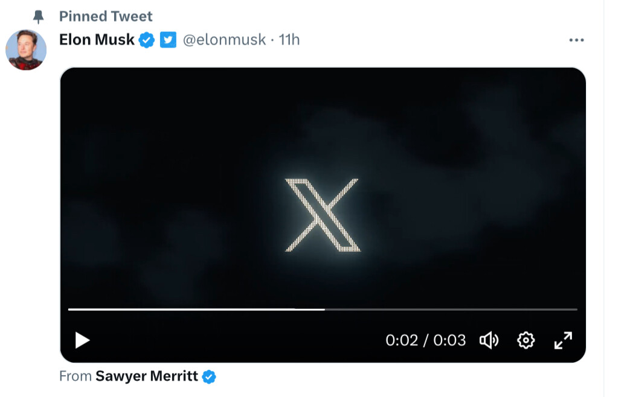The width and height of the screenshot is (630, 397).
Task: Click the Twitter bird affiliation badge
Action: click(x=169, y=40)
